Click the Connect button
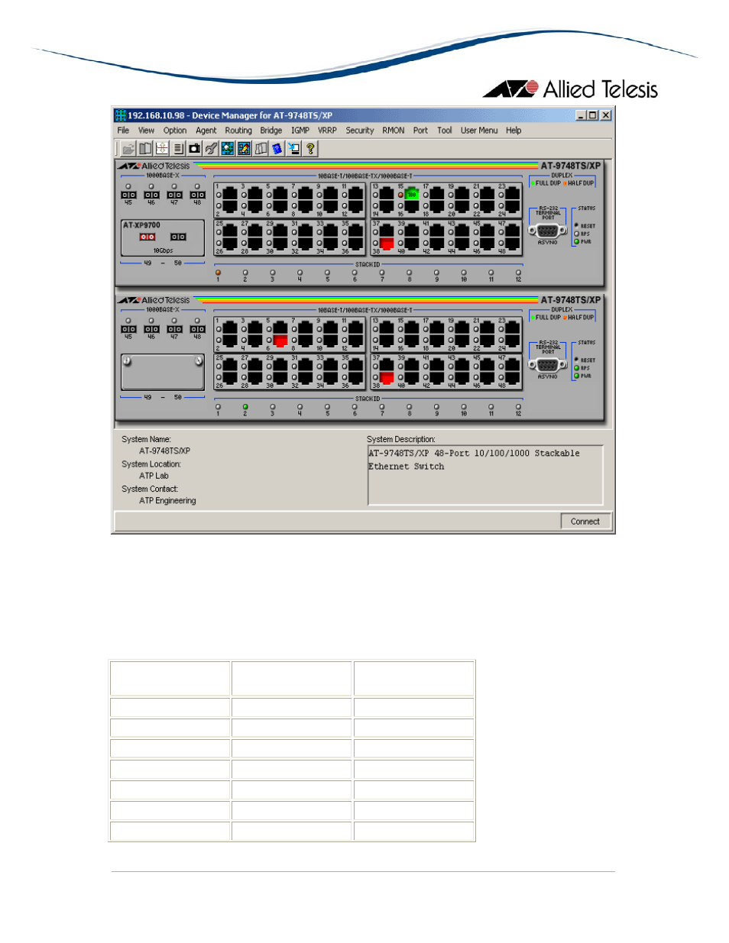Viewport: 729px width, 943px height. 585,522
